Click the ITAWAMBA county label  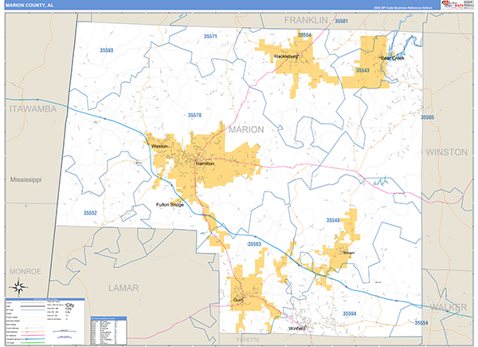30,108
